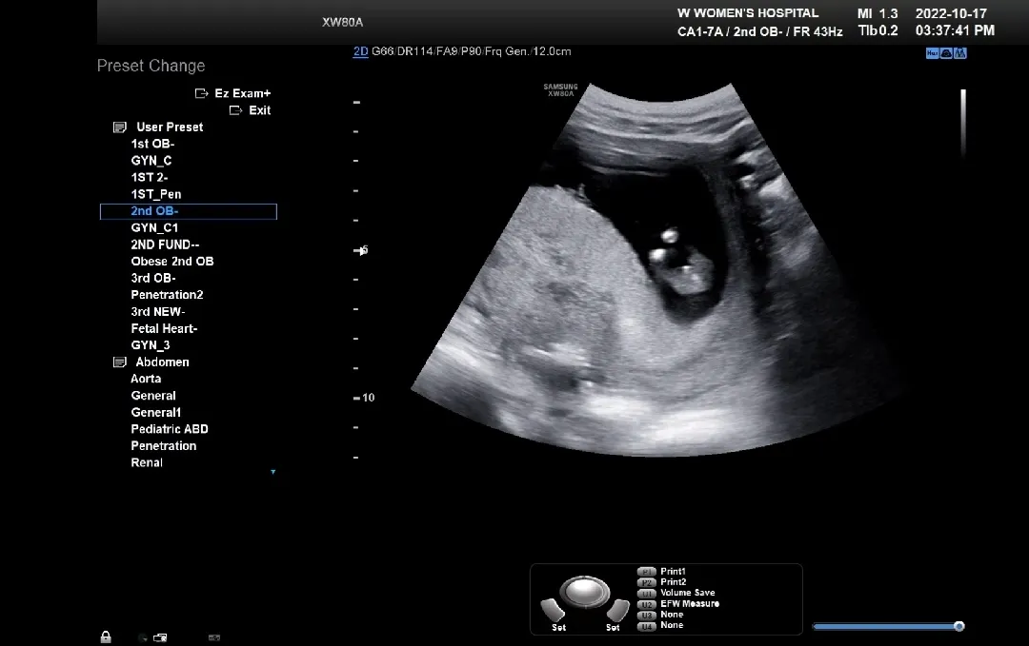
Task: Choose the 1ST_Pen preset
Action: 156,195
